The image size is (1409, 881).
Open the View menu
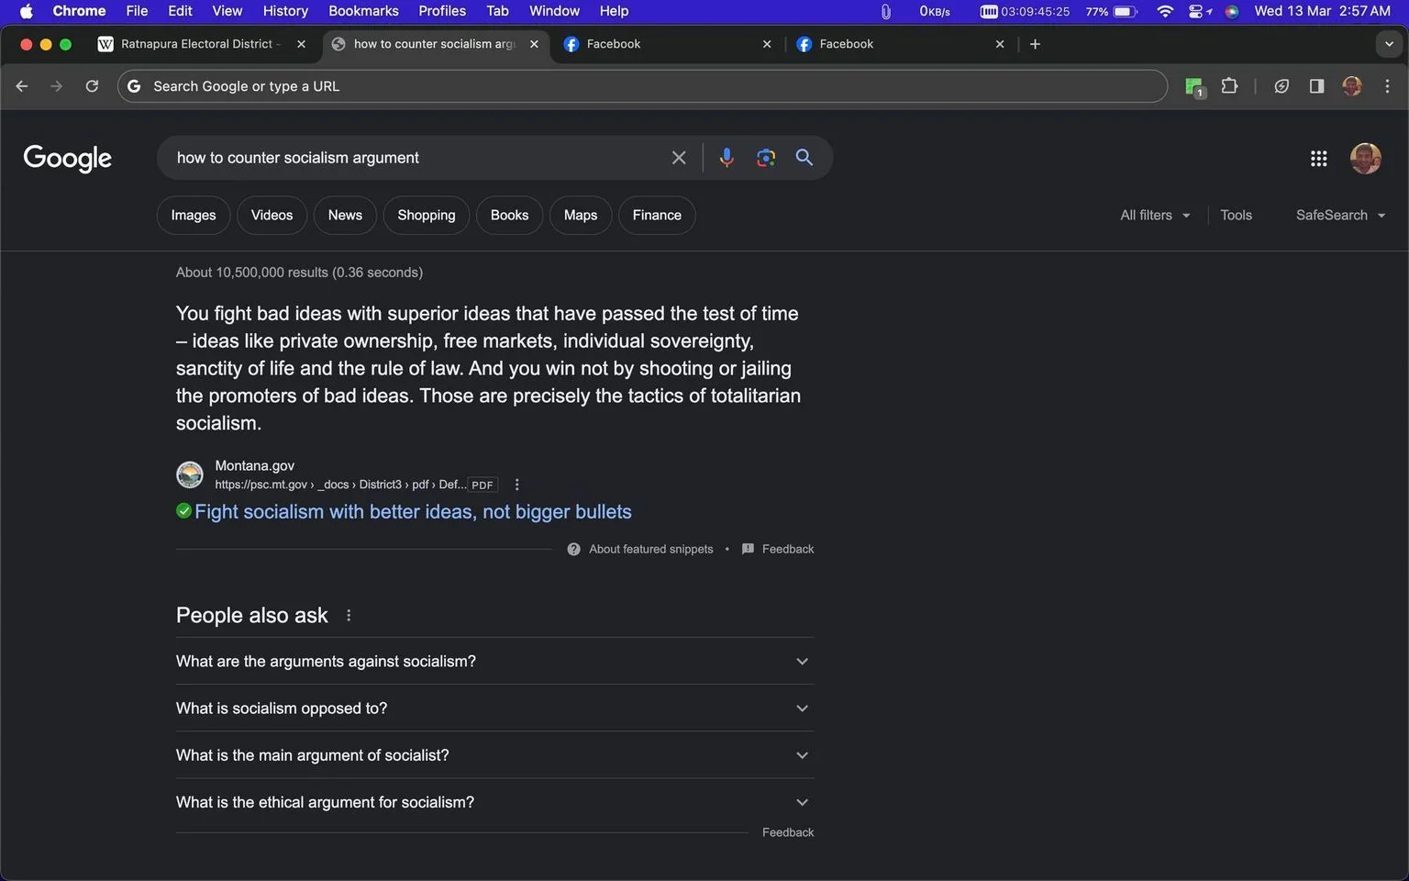227,11
